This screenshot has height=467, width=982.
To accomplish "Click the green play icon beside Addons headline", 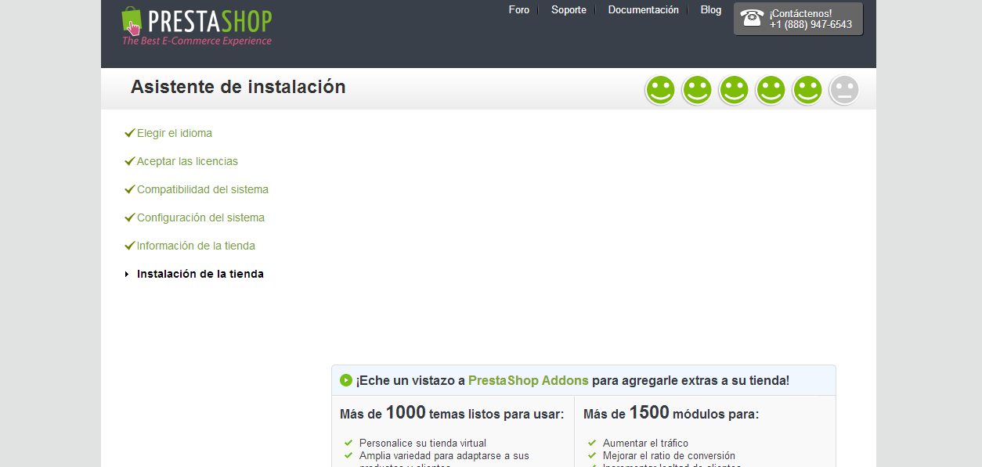I will (346, 380).
